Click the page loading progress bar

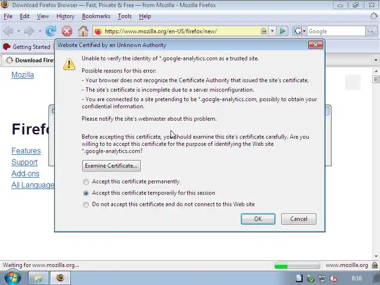[297, 266]
